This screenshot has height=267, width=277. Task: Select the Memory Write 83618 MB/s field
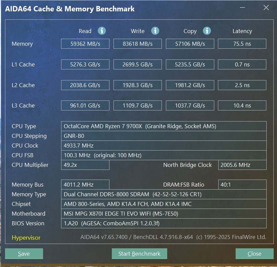click(x=137, y=44)
